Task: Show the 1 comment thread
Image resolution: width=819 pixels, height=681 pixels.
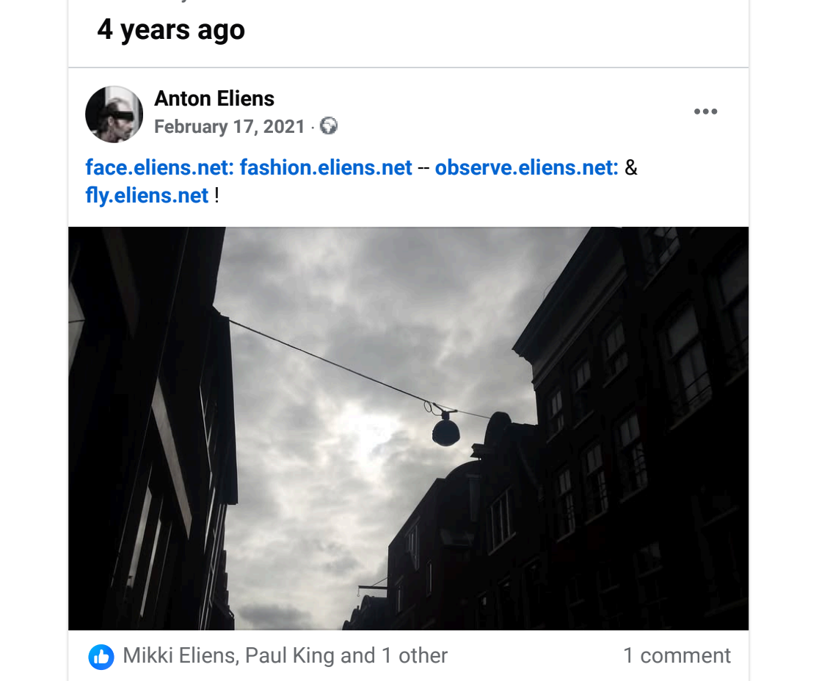Action: [677, 655]
